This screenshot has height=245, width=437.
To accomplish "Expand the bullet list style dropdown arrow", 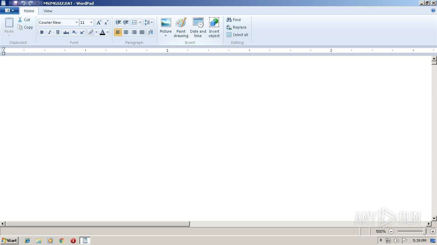I will tap(140, 22).
